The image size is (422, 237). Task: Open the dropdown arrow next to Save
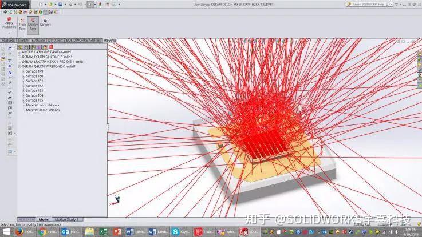pyautogui.click(x=65, y=5)
